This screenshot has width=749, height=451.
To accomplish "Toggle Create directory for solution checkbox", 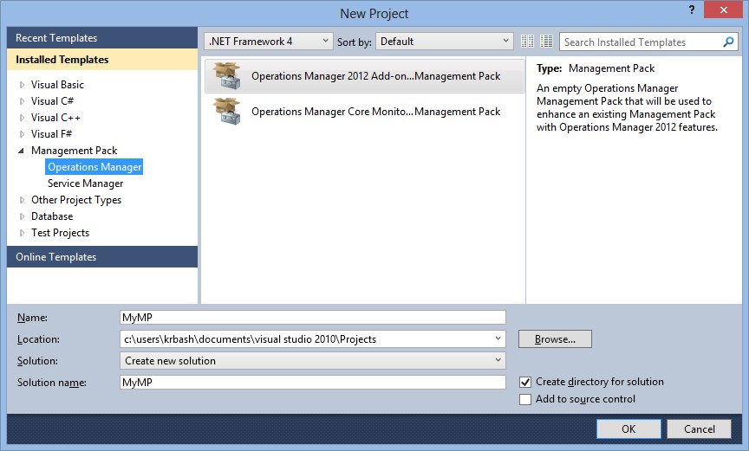I will [525, 382].
